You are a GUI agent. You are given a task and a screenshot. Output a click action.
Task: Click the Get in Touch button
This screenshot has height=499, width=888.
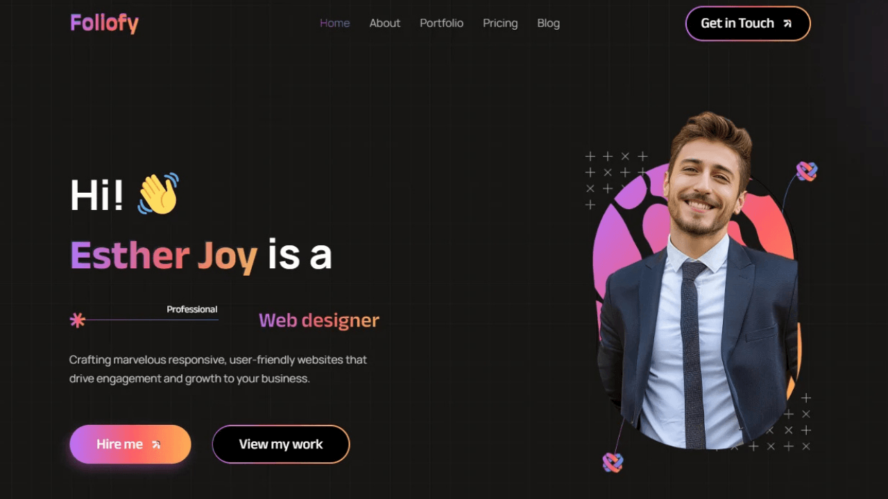(748, 24)
